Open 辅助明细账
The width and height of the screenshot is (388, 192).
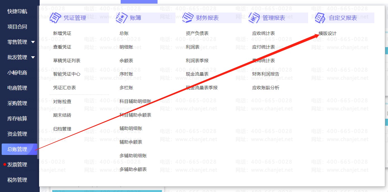(x=131, y=128)
